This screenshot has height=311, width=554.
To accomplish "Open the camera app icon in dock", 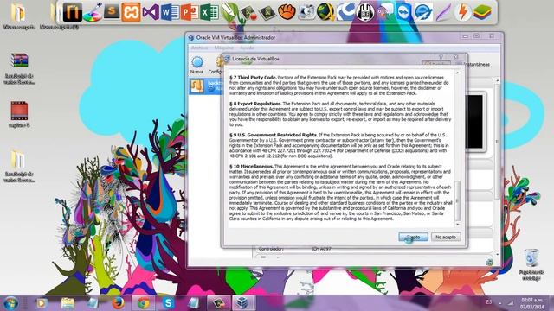I will 306,12.
